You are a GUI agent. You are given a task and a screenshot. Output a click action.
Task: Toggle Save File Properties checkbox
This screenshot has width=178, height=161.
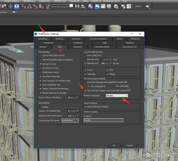(40, 76)
